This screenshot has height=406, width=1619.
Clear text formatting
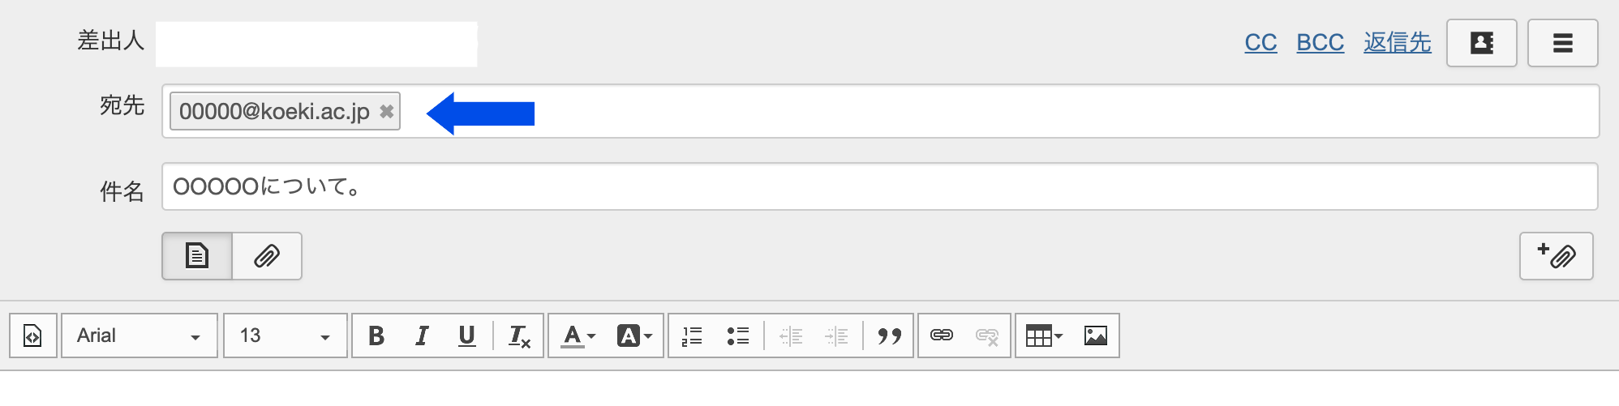pos(519,335)
